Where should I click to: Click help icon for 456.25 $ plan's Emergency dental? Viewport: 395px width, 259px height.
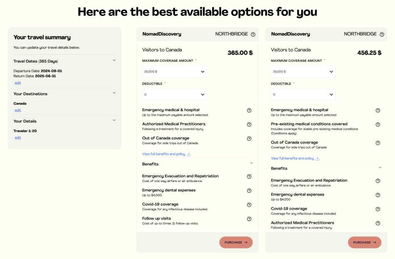(378, 195)
